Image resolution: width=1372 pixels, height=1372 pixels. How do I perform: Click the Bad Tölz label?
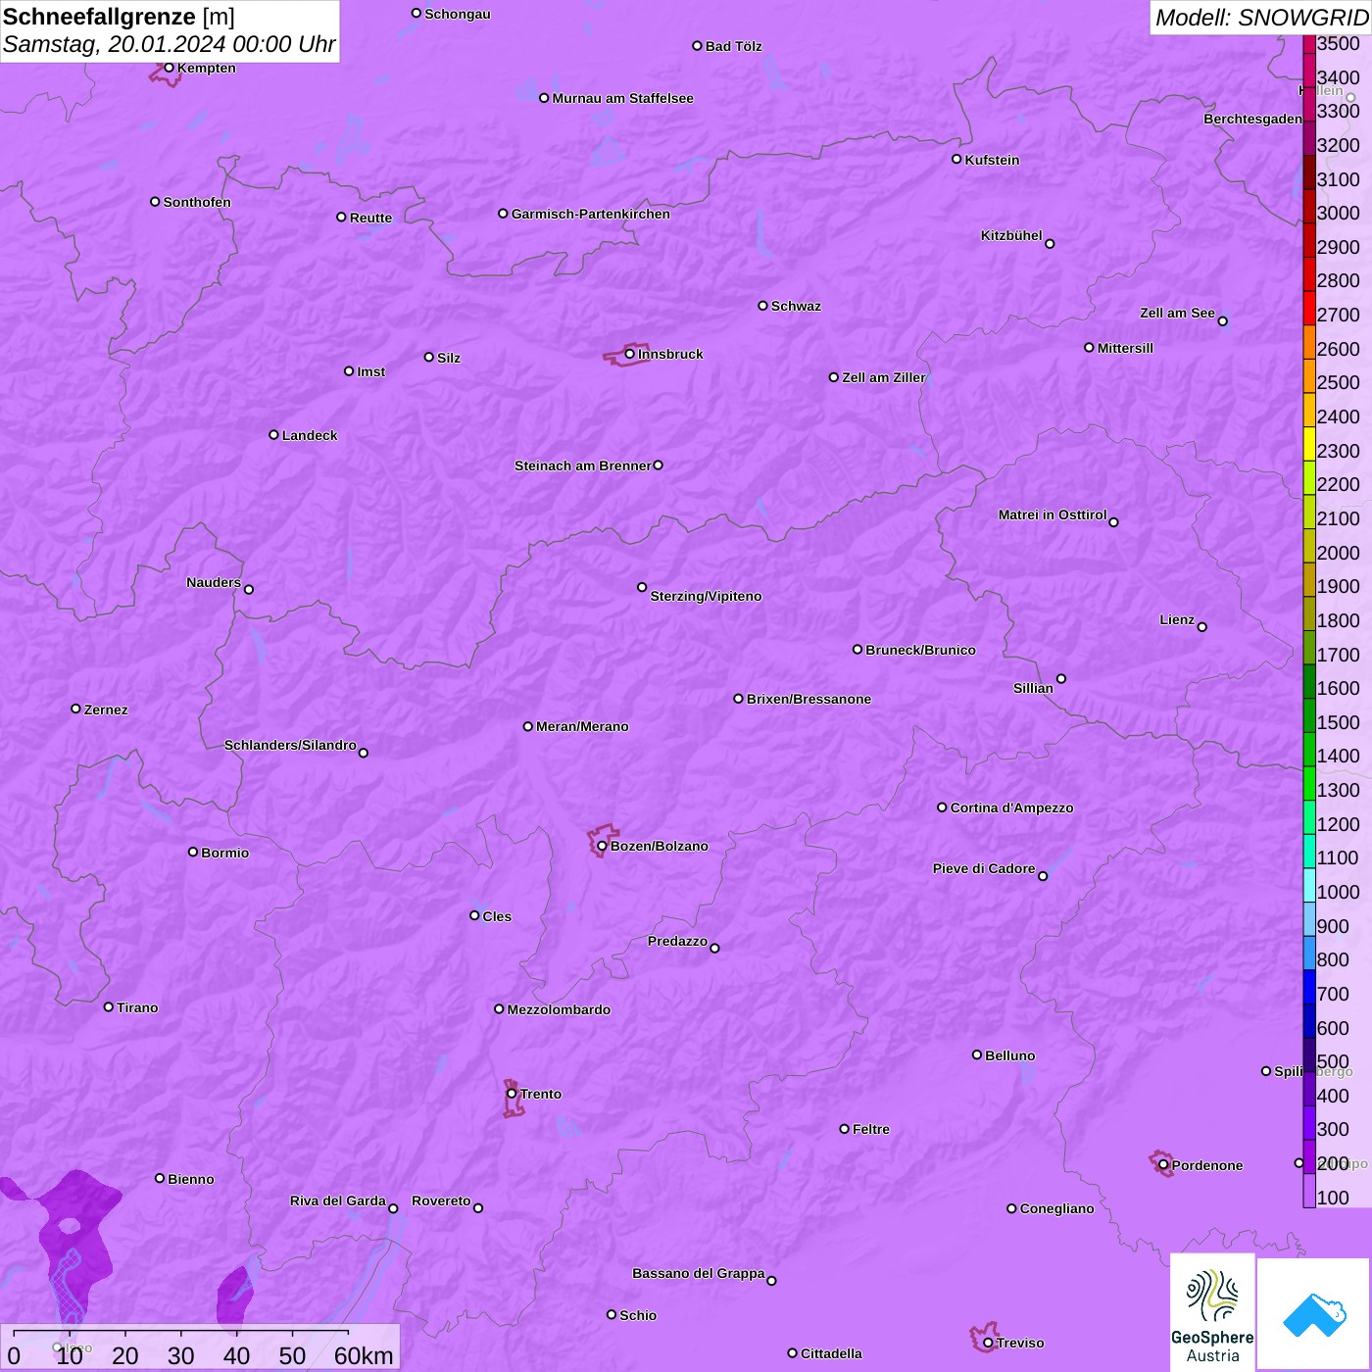click(x=734, y=46)
